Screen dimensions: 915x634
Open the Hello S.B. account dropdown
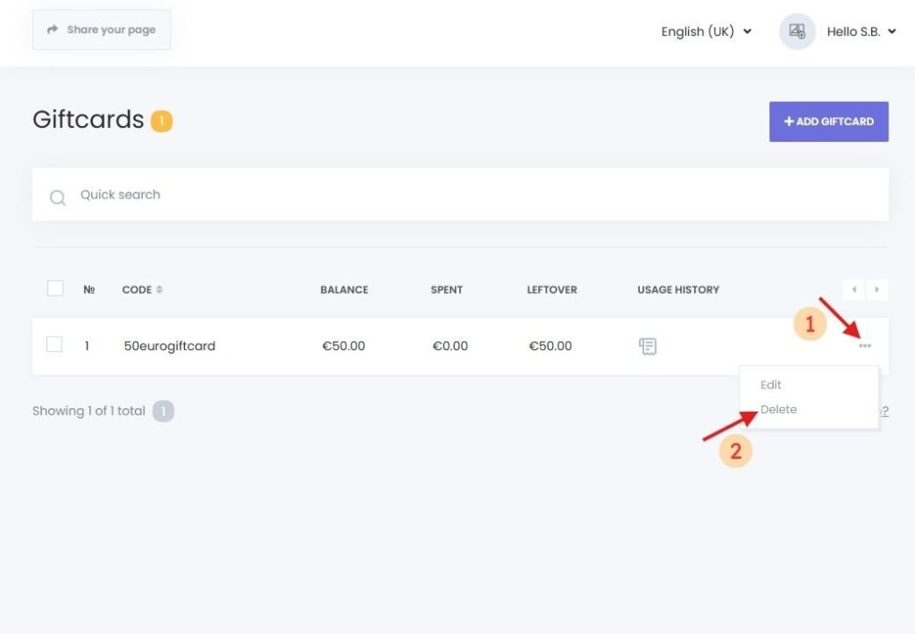coord(860,31)
